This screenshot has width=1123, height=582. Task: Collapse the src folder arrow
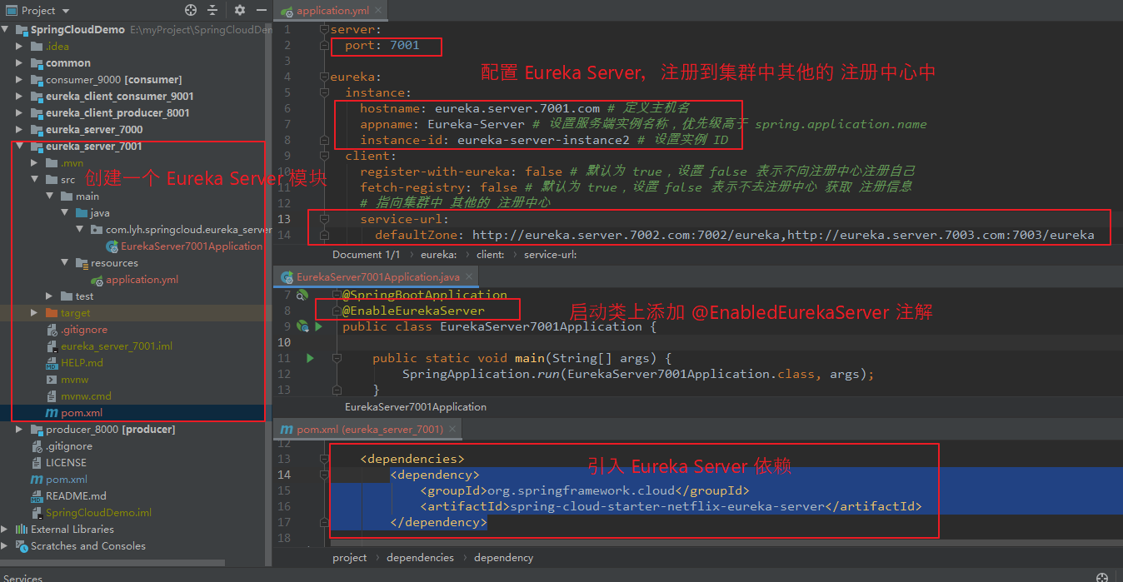coord(35,179)
